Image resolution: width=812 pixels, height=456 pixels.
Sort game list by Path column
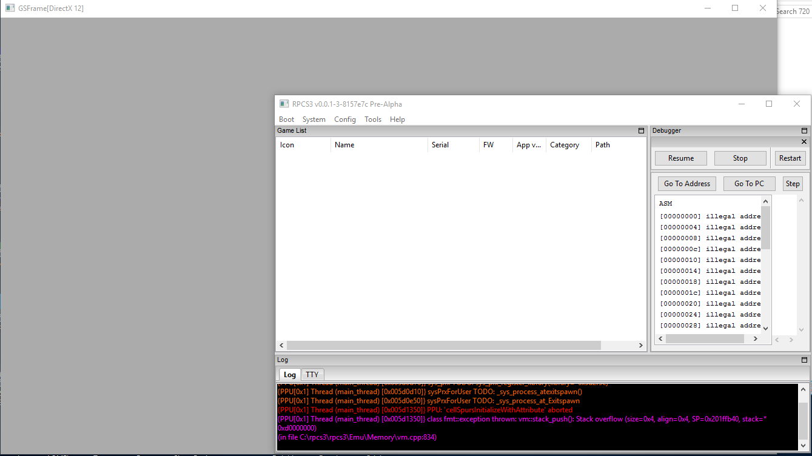tap(619, 145)
